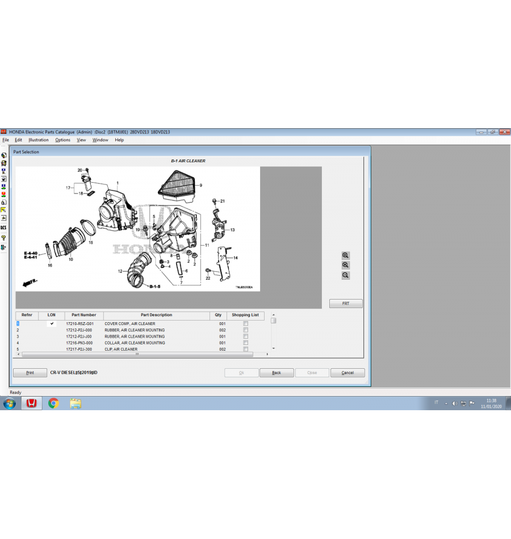The image size is (511, 539).
Task: Click the LON column header
Action: click(x=51, y=315)
